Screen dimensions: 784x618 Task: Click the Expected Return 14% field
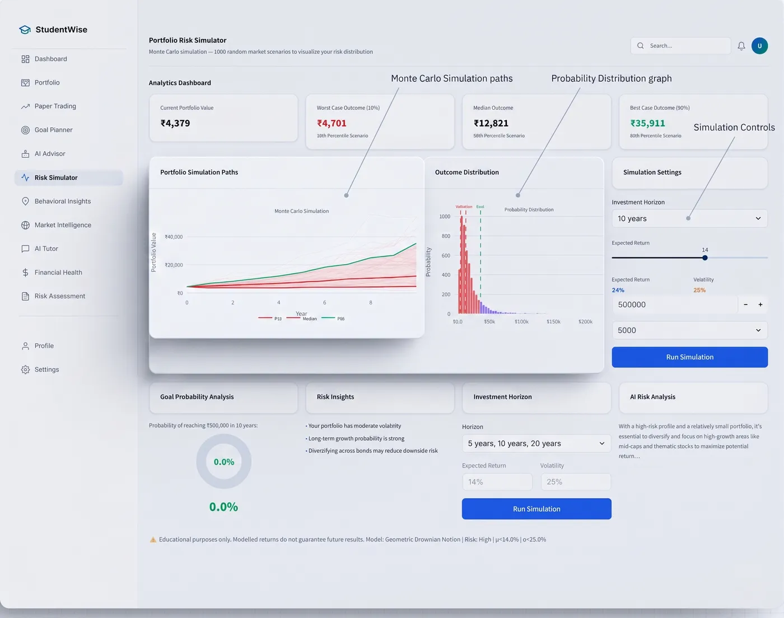[x=497, y=482]
